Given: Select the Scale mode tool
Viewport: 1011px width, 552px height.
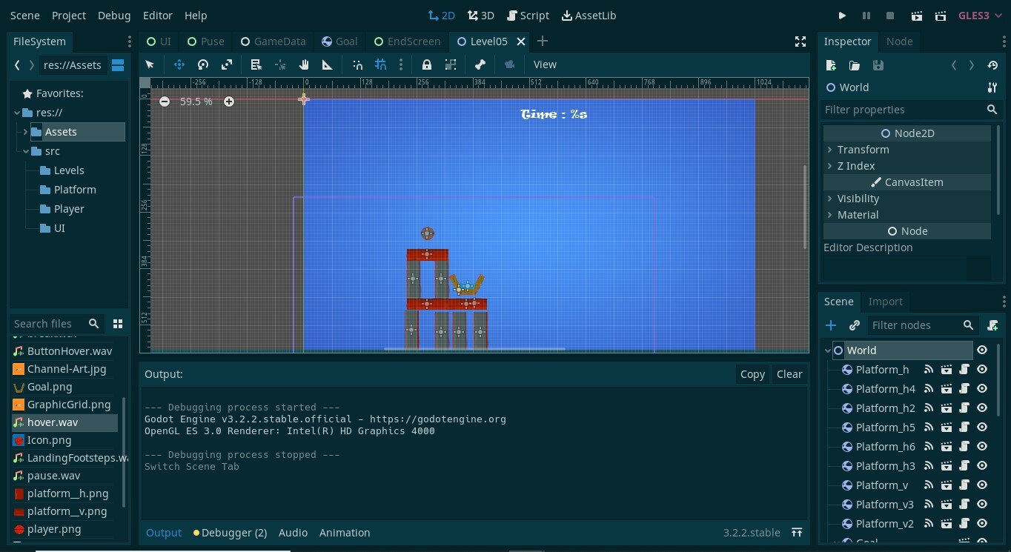Looking at the screenshot, I should click(x=227, y=64).
